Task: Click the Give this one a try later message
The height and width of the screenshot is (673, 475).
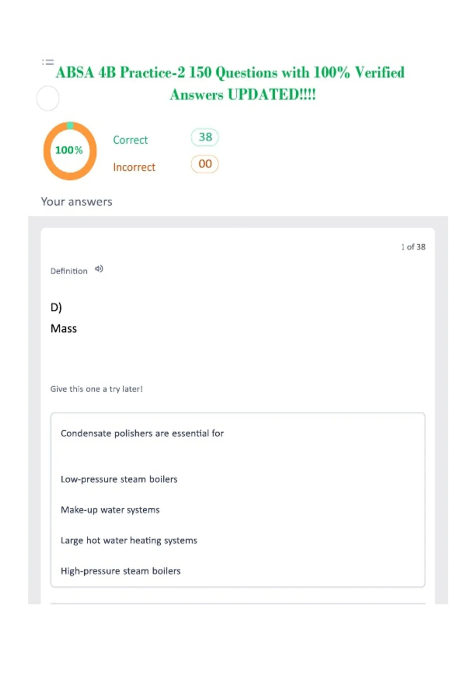Action: pyautogui.click(x=96, y=389)
